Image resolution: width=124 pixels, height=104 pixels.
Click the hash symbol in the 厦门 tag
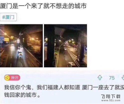pyautogui.click(x=3, y=17)
